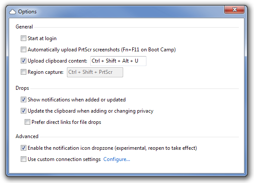Check Prefer direct links for file drops

click(x=27, y=122)
